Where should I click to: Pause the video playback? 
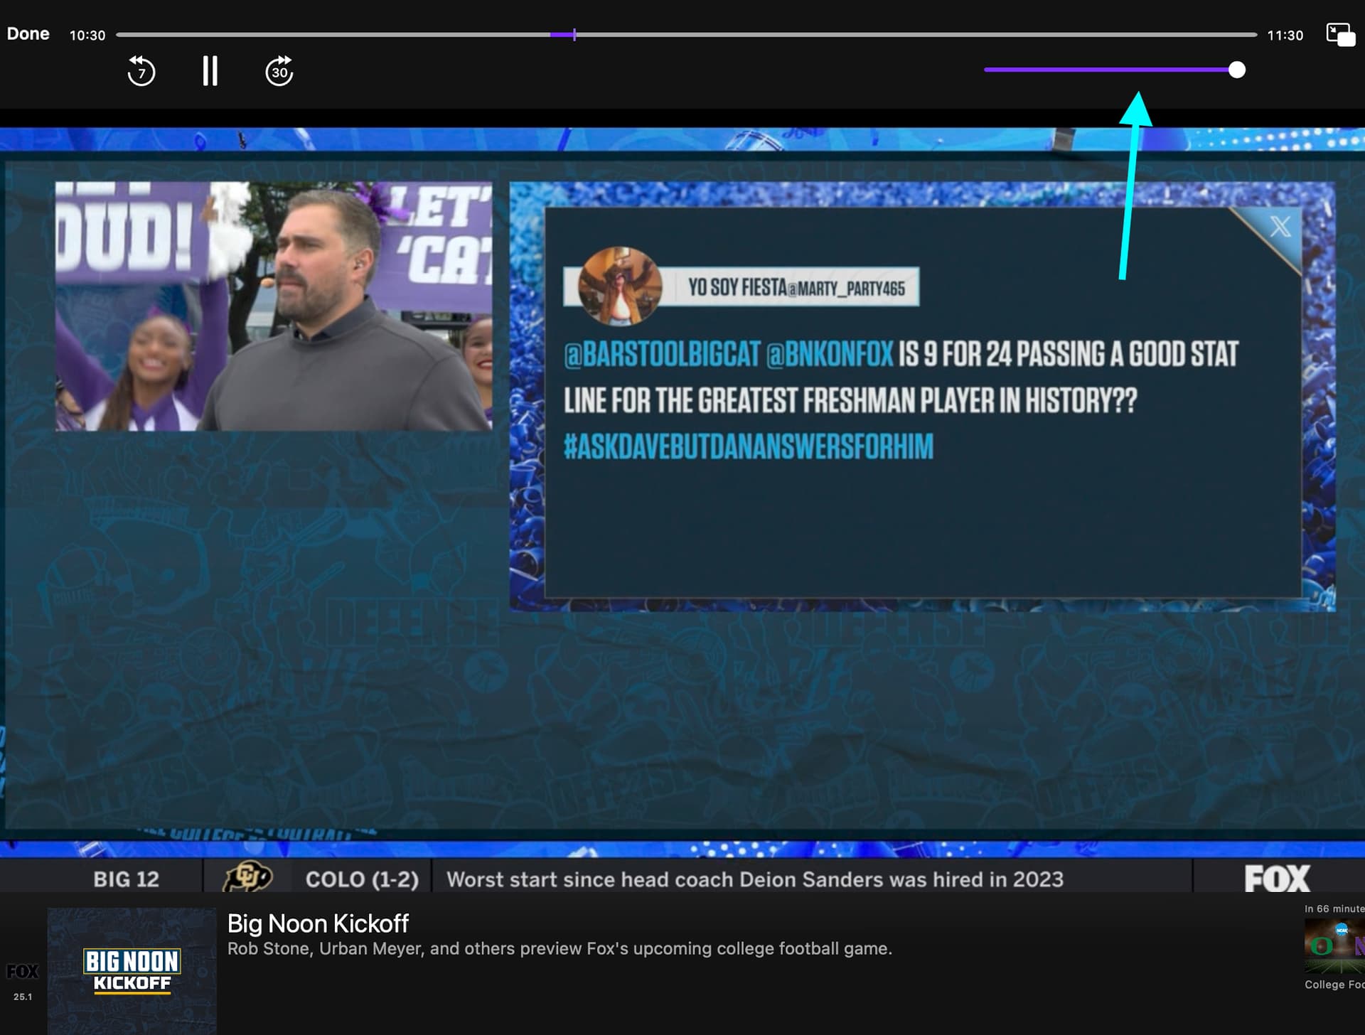(210, 71)
